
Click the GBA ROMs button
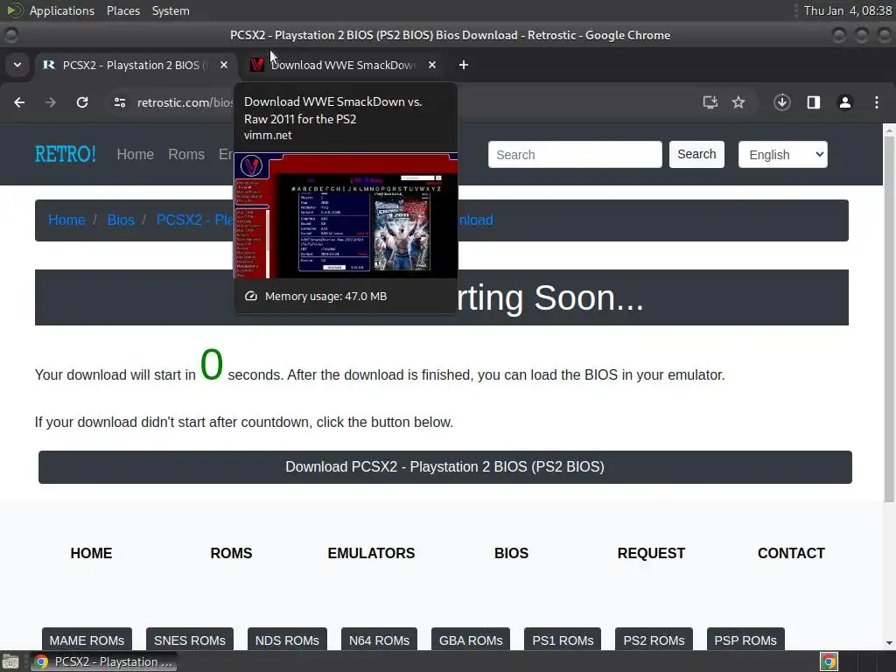coord(471,640)
